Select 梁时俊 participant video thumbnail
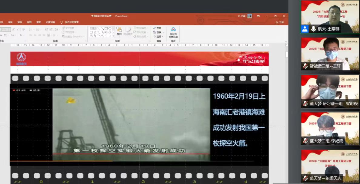Viewport: 360px width, 184px height. (x=330, y=91)
